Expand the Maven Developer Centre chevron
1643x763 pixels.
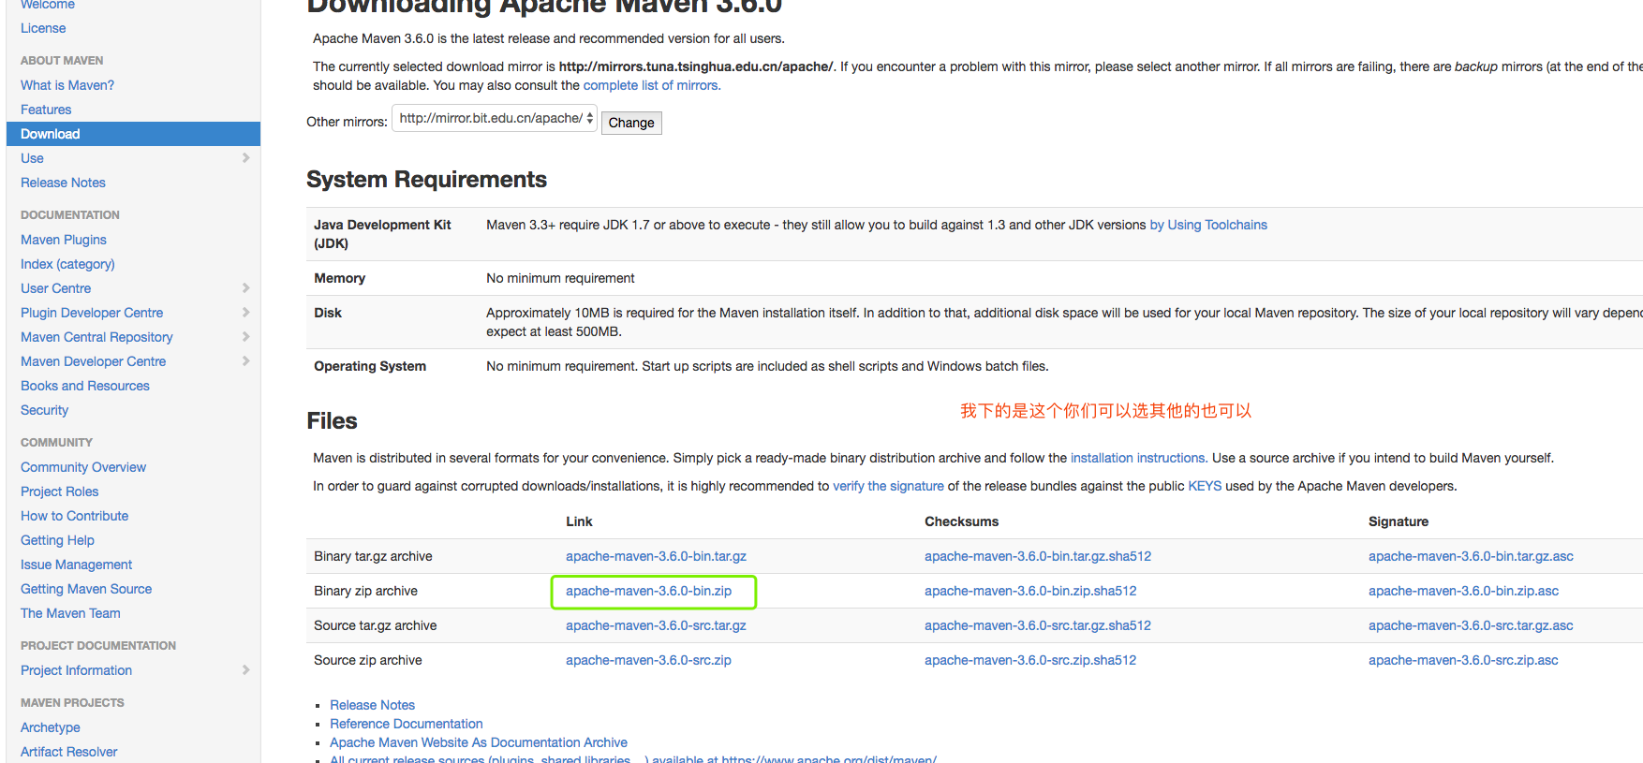[x=246, y=361]
